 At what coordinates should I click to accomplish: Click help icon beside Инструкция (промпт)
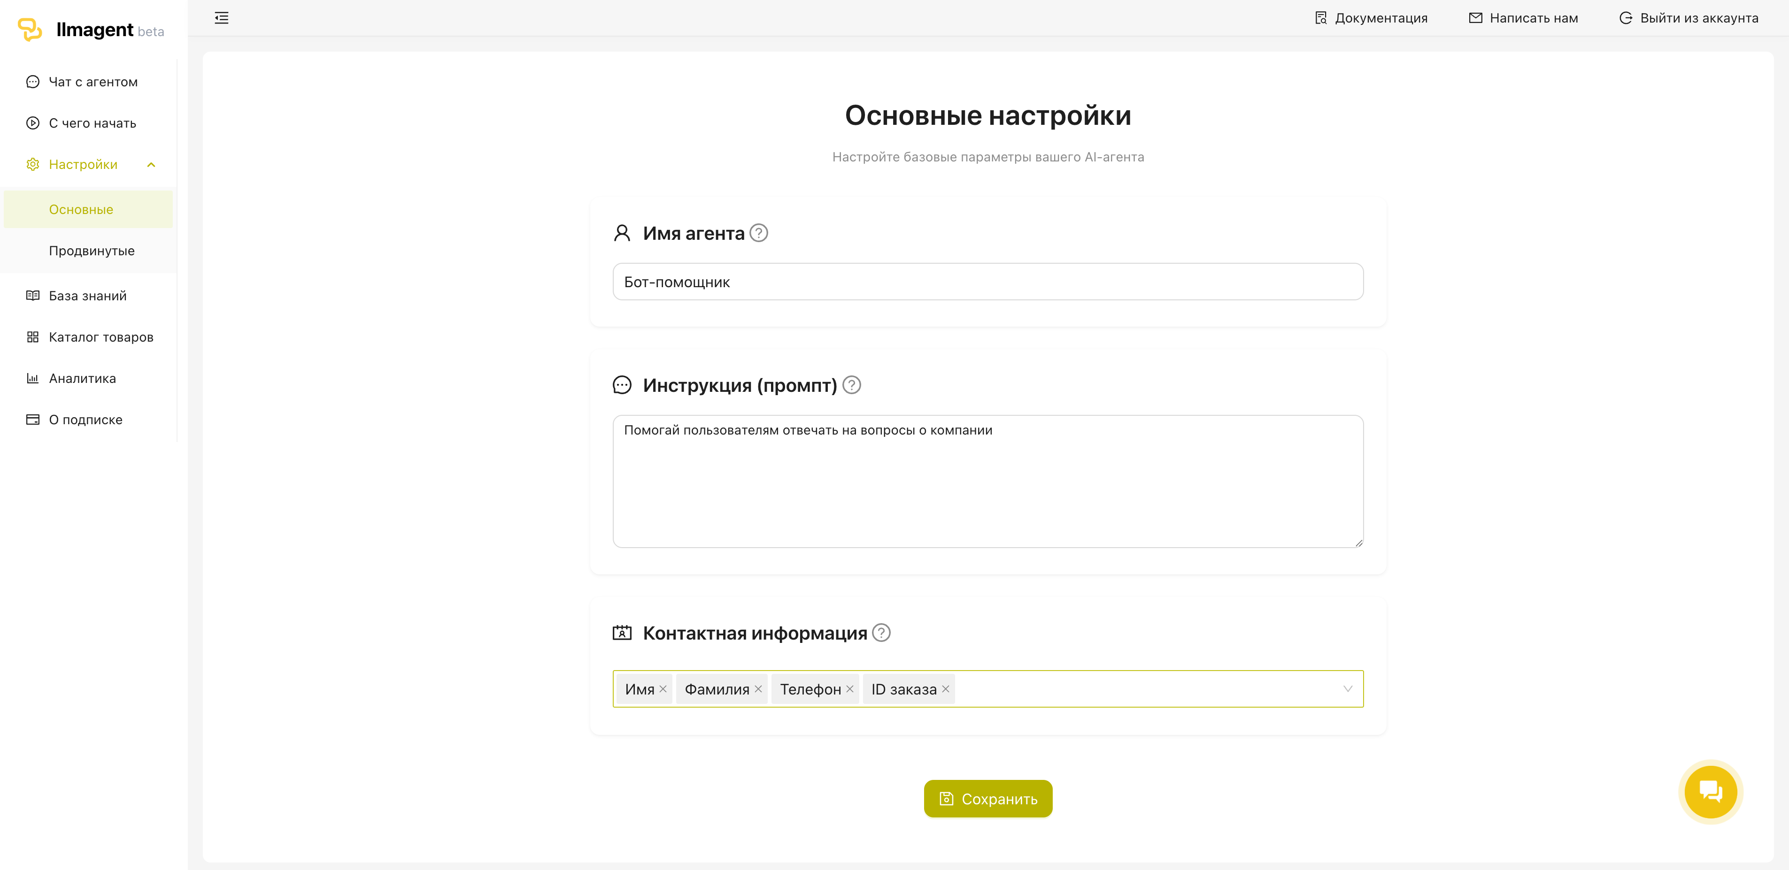coord(851,385)
